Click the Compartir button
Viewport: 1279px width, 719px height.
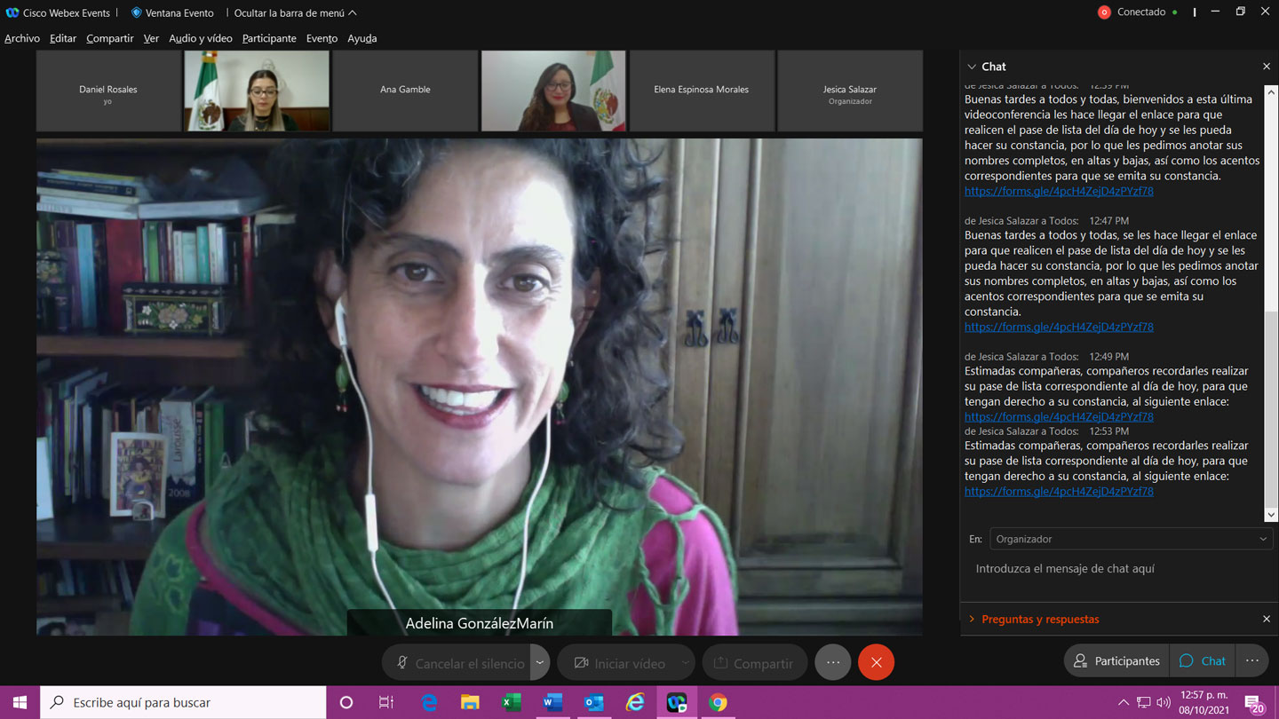click(754, 663)
